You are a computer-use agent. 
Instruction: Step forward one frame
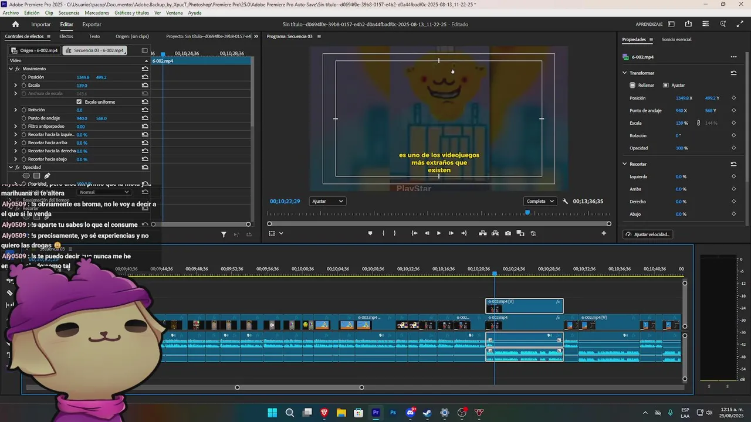click(x=451, y=233)
